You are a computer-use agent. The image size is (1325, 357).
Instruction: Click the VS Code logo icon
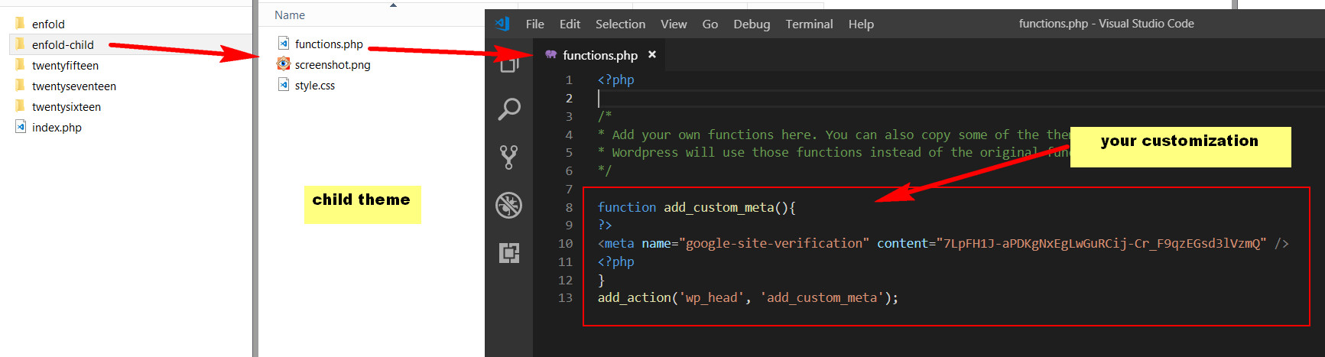point(503,24)
